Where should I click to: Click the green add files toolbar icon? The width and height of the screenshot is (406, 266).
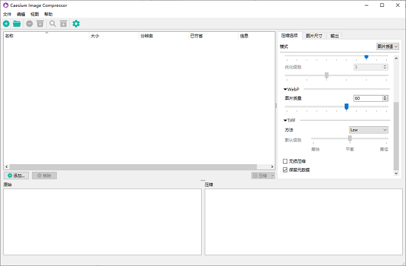coord(6,24)
